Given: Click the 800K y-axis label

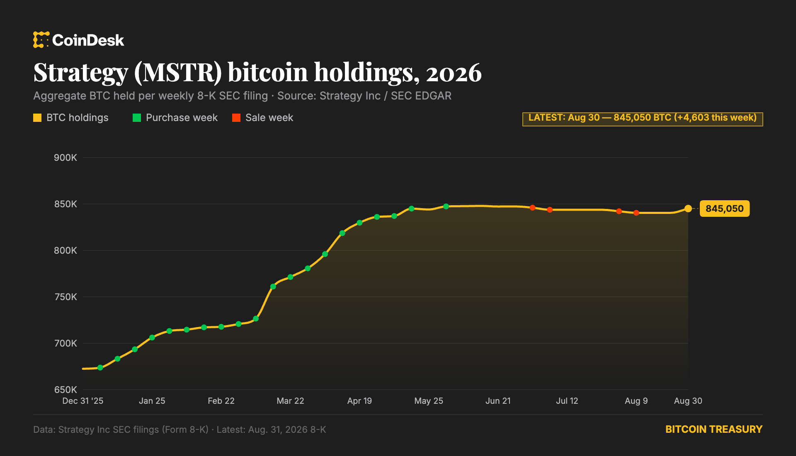Looking at the screenshot, I should (66, 250).
